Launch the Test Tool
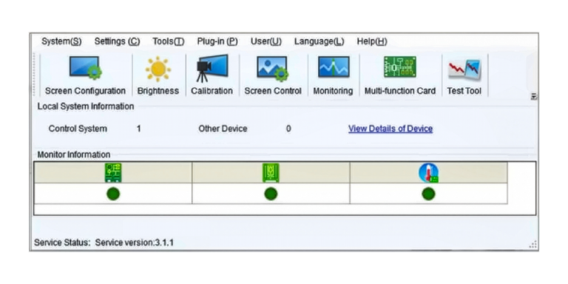Screen dimensions: 568x284 pyautogui.click(x=464, y=75)
